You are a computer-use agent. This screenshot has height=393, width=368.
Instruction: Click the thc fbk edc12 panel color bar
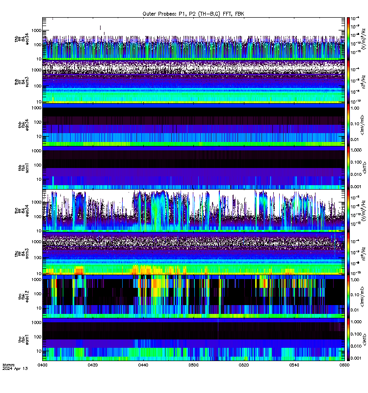tap(348, 297)
